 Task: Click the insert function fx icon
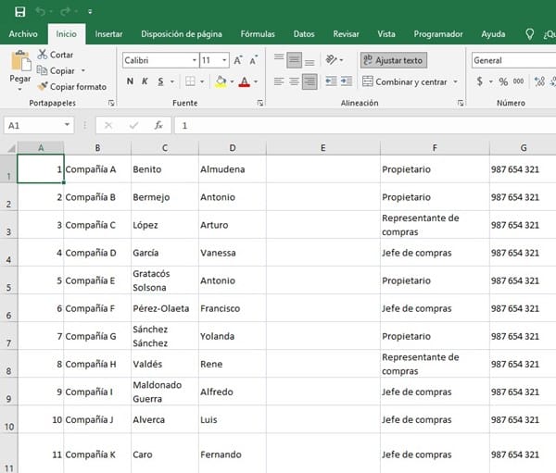[158, 125]
